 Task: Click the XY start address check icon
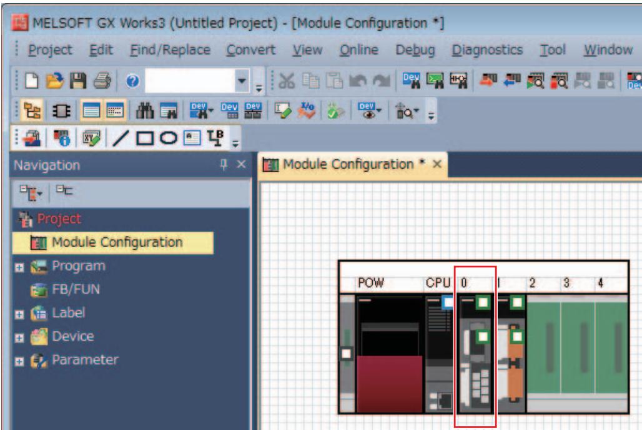tap(91, 139)
